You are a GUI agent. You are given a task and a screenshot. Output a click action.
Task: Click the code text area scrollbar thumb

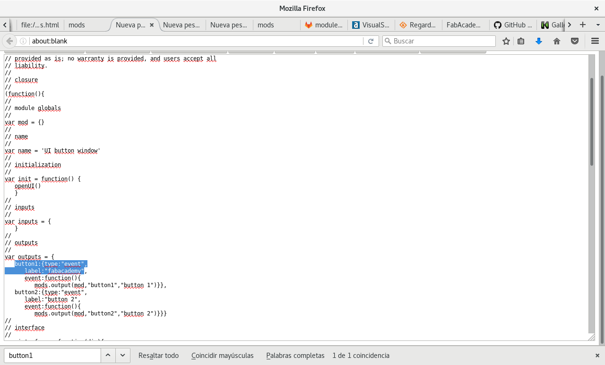(x=591, y=122)
